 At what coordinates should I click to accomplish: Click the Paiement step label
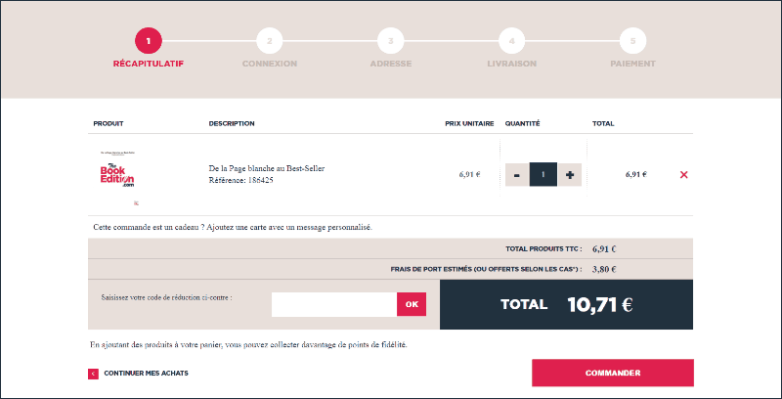[632, 64]
